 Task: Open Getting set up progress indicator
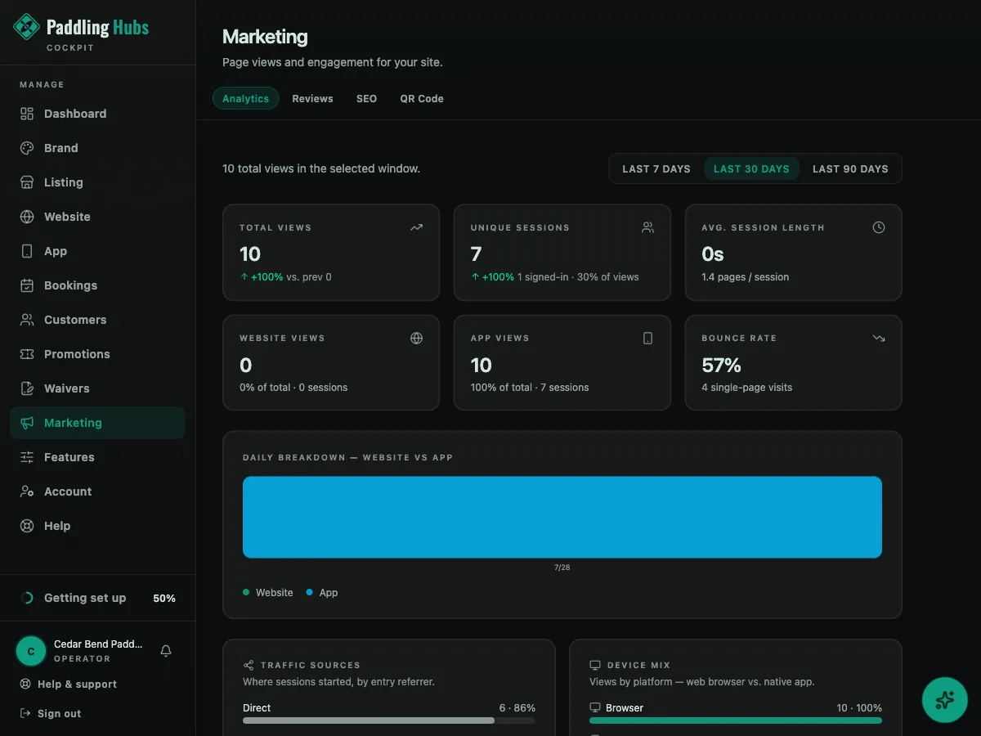tap(98, 598)
